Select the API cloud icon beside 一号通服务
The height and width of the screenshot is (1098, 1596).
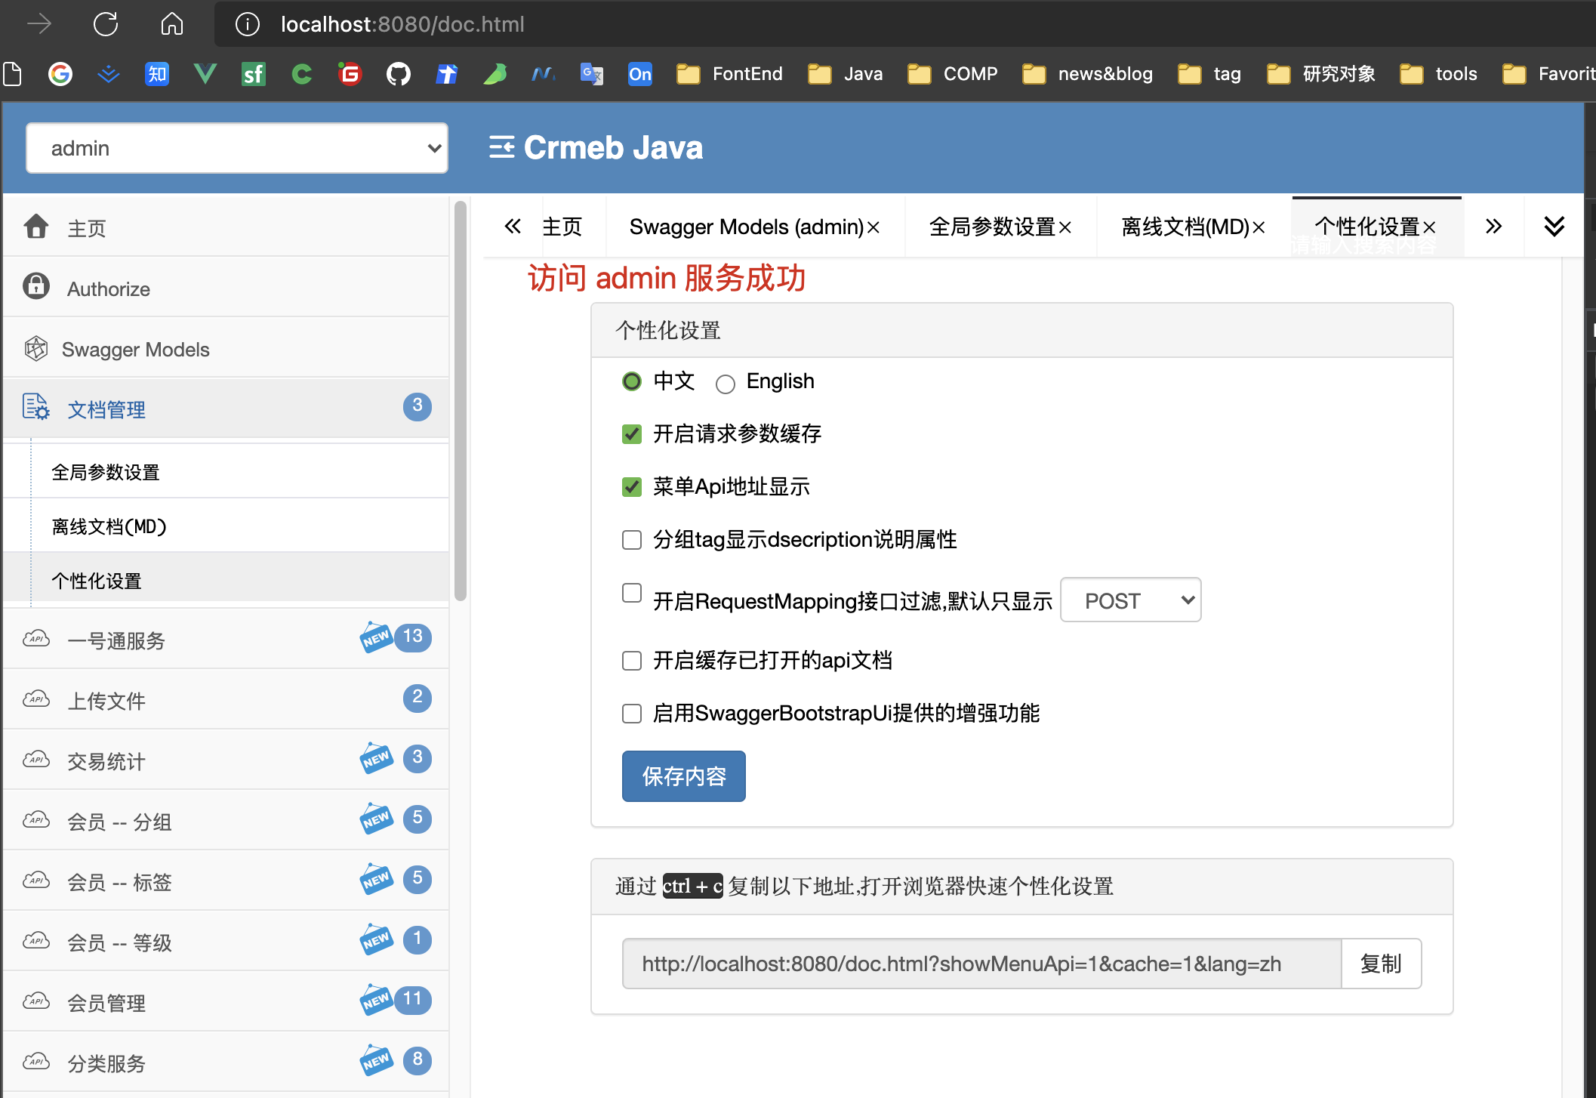[x=35, y=639]
